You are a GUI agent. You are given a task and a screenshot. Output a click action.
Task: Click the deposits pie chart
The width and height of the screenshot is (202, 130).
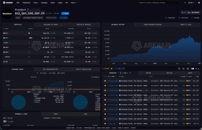[18, 102]
